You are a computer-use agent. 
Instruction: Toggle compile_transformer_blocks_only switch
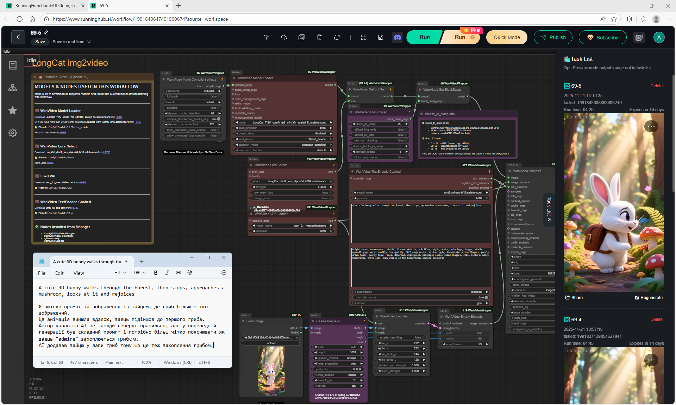point(218,119)
